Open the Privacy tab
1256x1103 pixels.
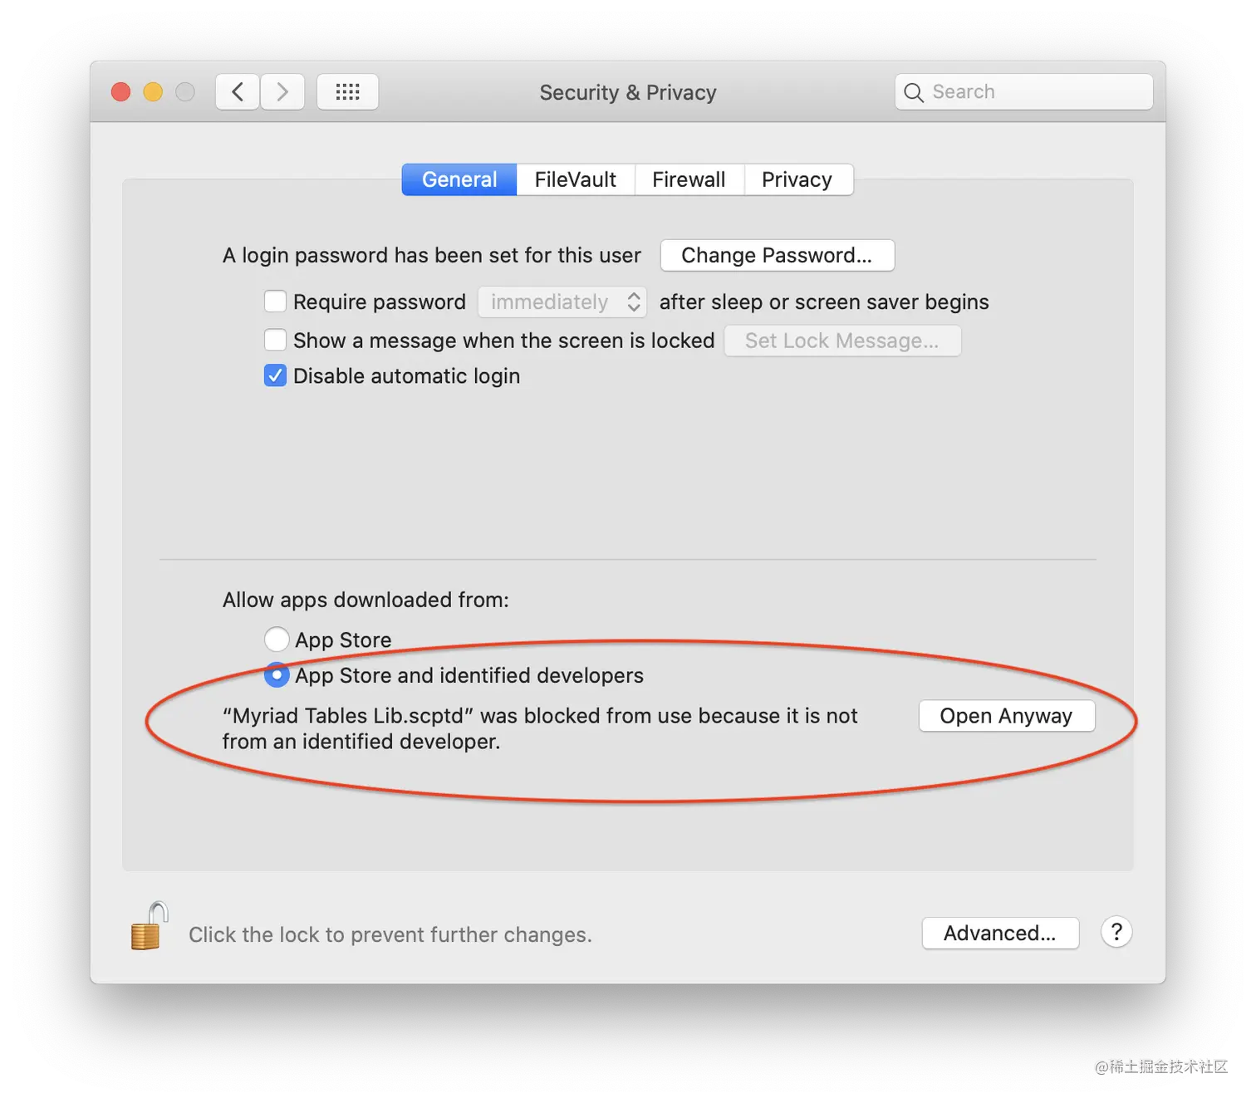coord(797,179)
